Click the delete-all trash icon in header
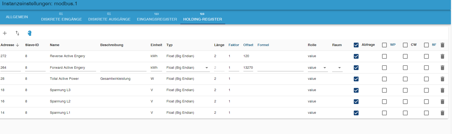Screen dimensions: 452x134 coord(442,45)
